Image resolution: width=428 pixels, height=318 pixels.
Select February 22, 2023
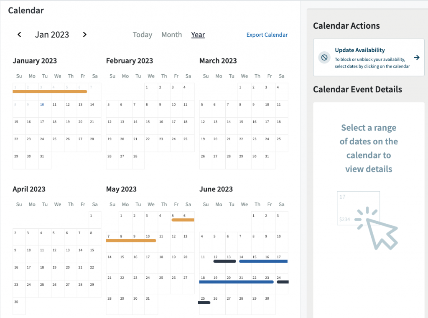151,143
